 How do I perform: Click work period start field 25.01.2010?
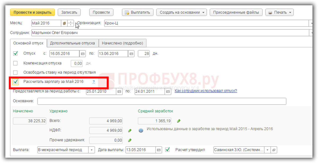[x=101, y=91]
